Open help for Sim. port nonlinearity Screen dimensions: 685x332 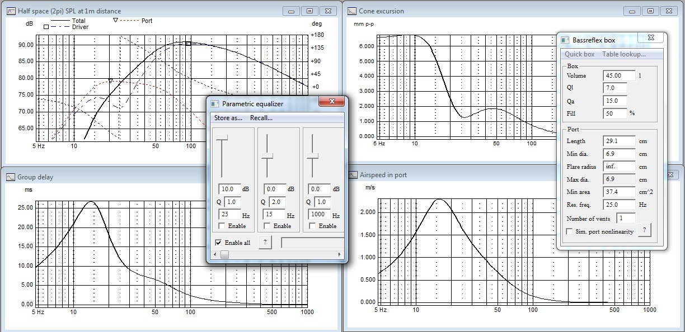pos(644,230)
